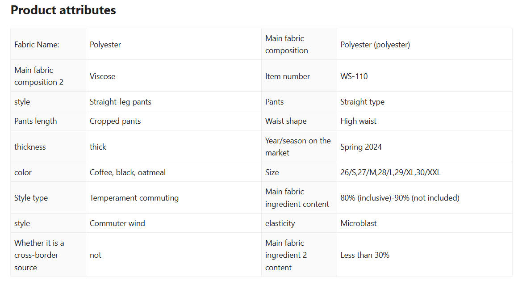Image resolution: width=518 pixels, height=281 pixels.
Task: Select the "Coffee, black, oatmeal" color value
Action: pyautogui.click(x=127, y=172)
